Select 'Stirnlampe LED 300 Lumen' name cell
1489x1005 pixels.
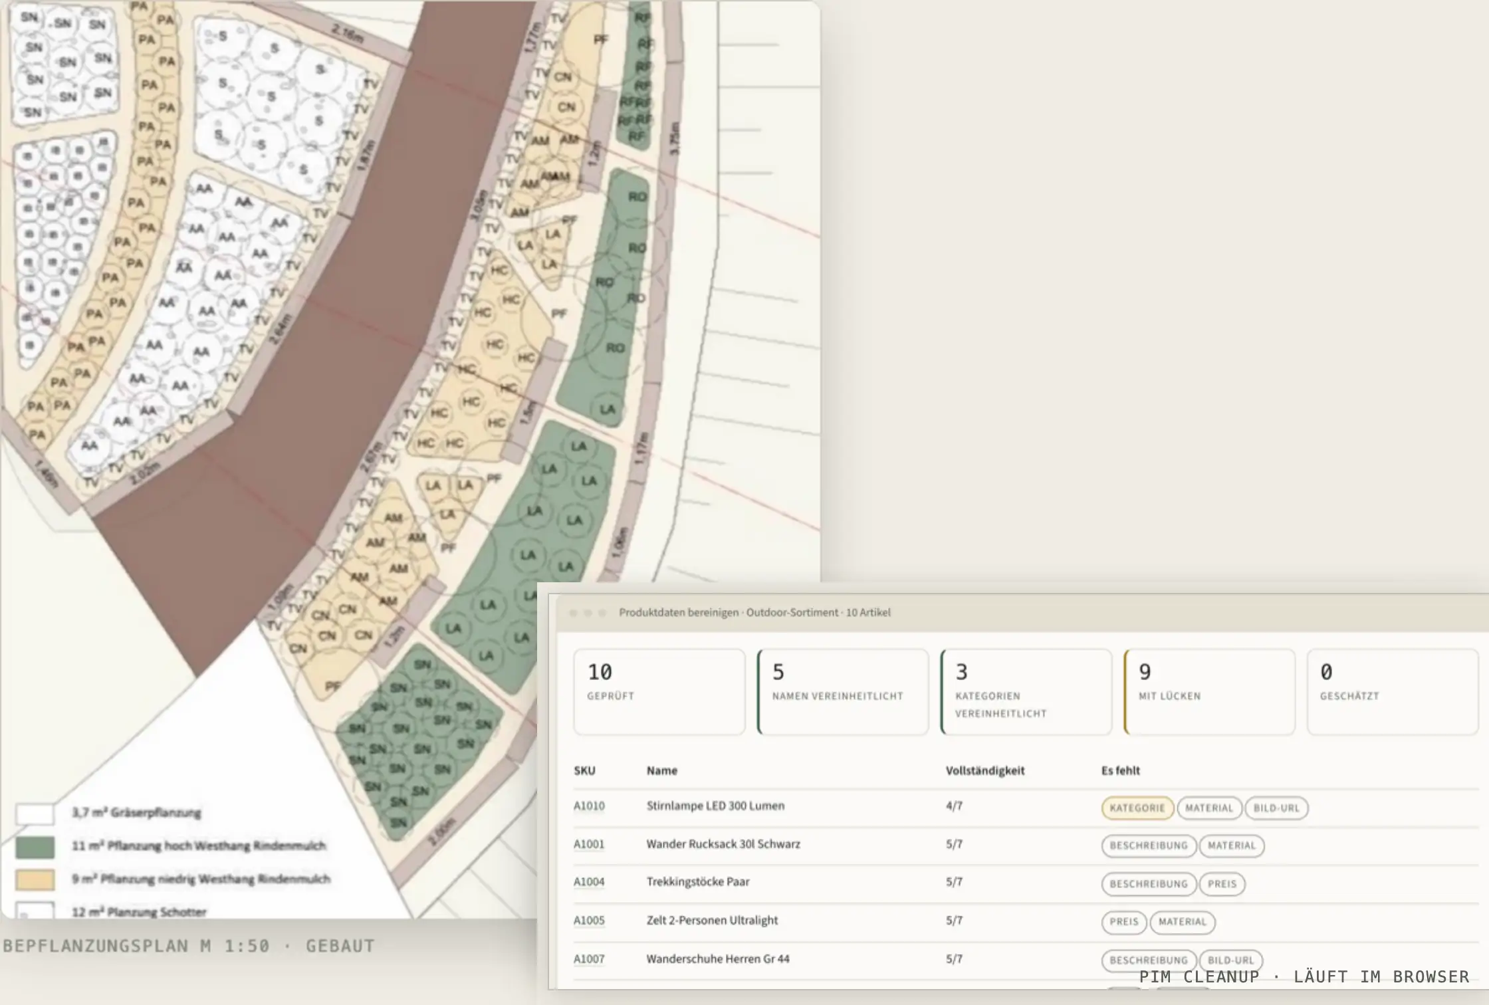[x=715, y=806]
